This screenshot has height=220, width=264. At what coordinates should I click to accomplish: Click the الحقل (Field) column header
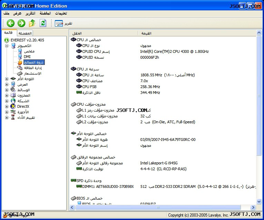[104, 34]
